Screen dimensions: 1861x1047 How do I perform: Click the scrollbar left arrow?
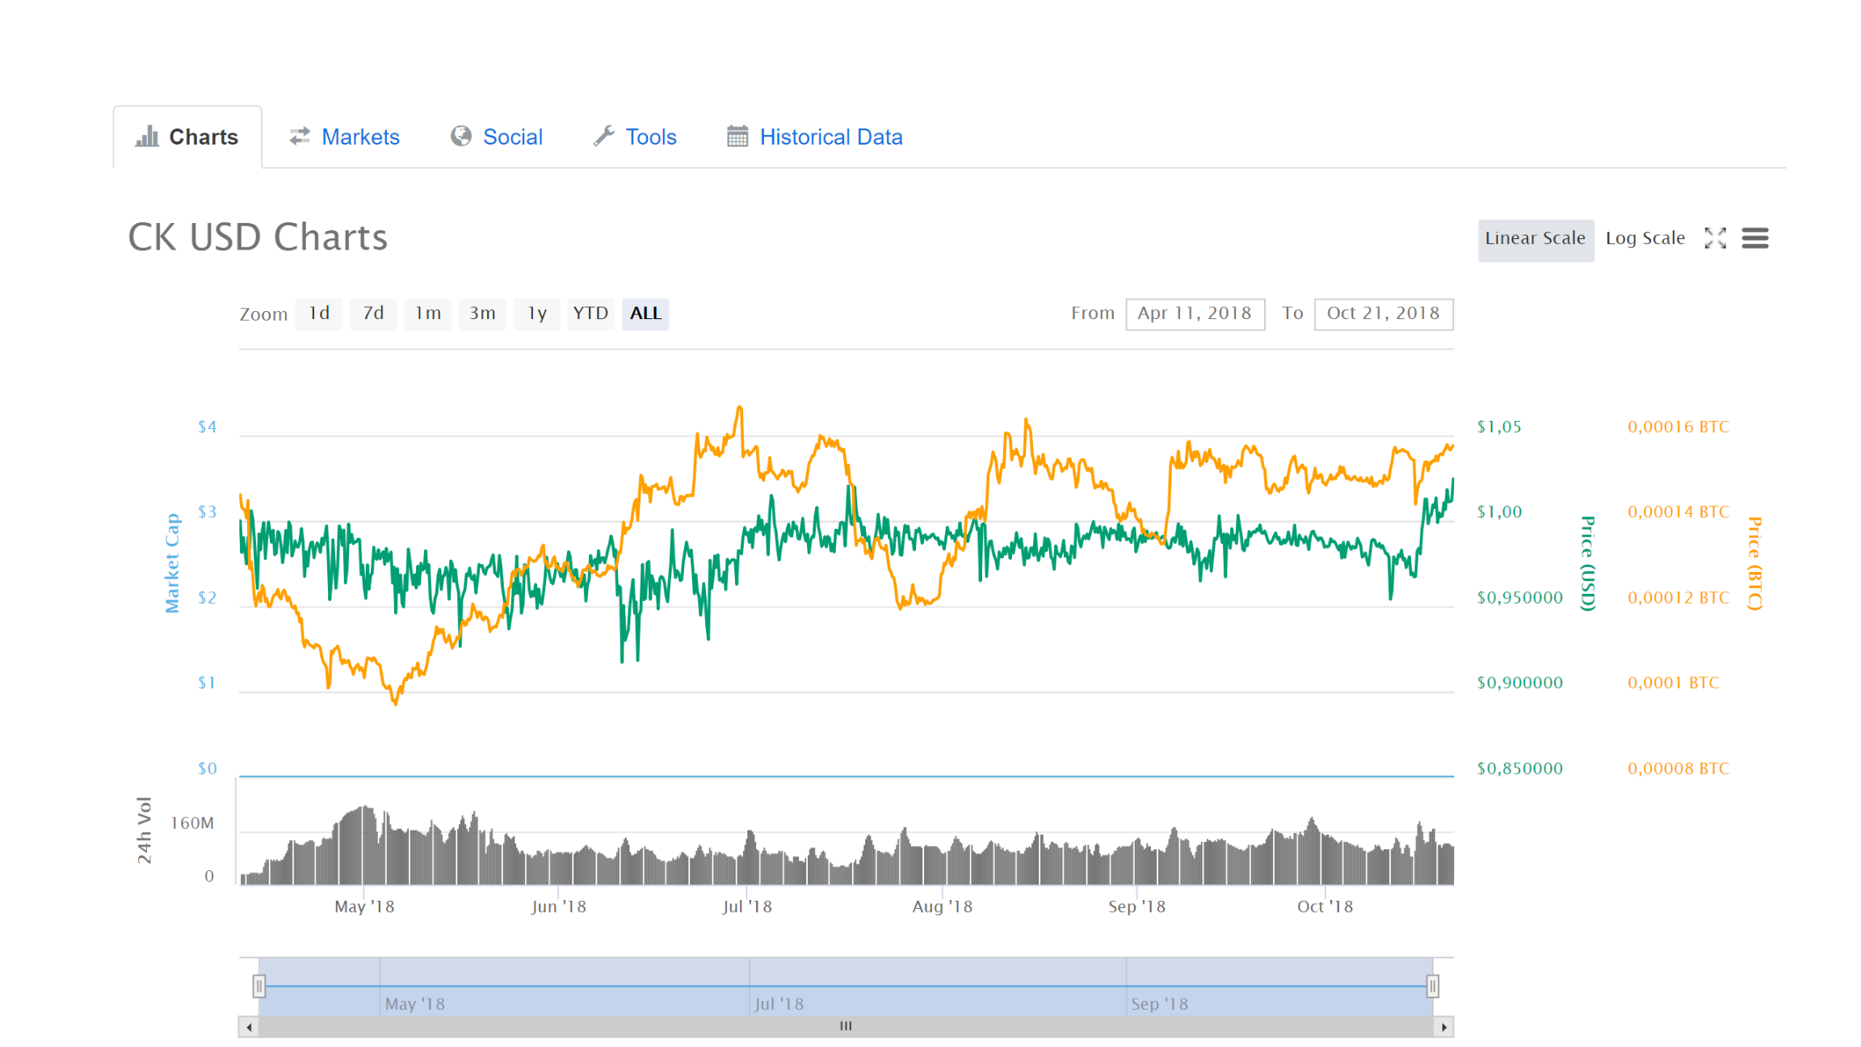(249, 1027)
